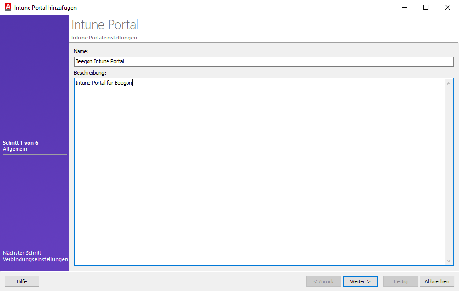Click the 'Intune Portal' heading
This screenshot has height=291, width=459.
pyautogui.click(x=105, y=25)
